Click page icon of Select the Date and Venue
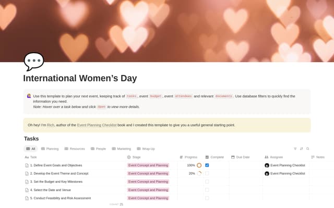The height and width of the screenshot is (208, 334). [x=27, y=190]
